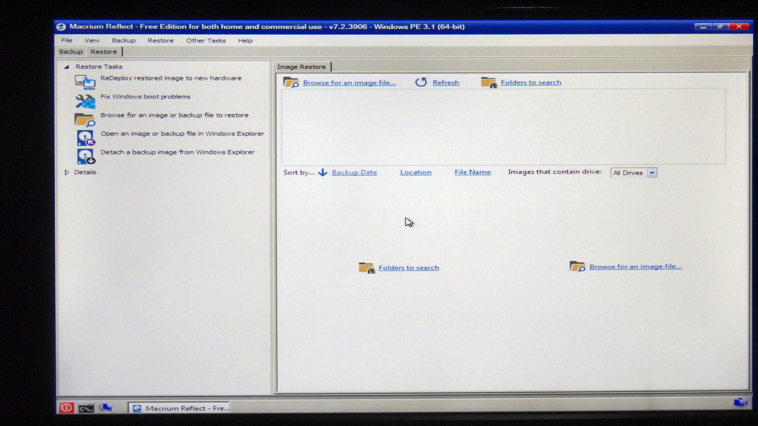The image size is (758, 426).
Task: Open the All Drives dropdown
Action: tap(652, 173)
